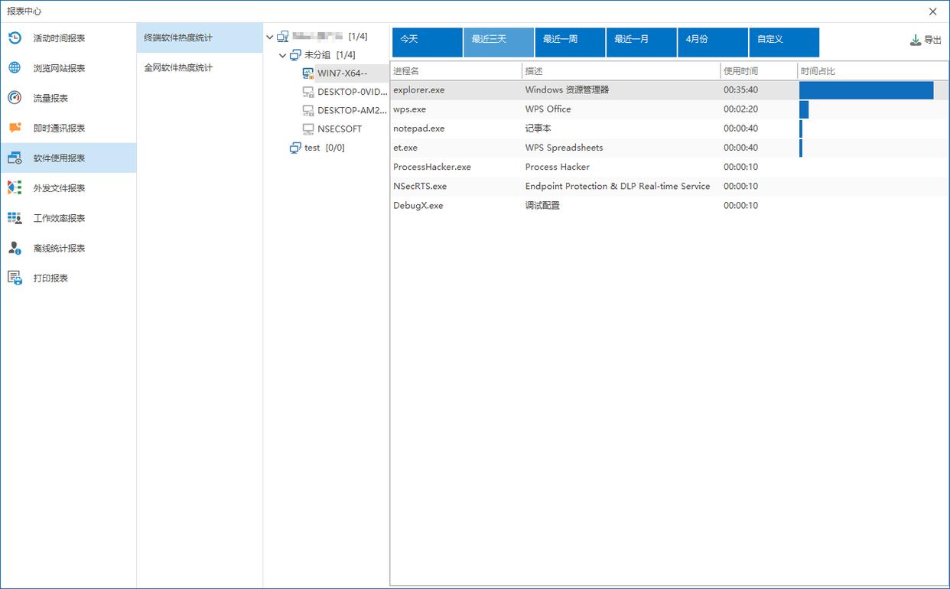Select the 今天 time range tab
This screenshot has width=950, height=589.
pyautogui.click(x=427, y=42)
